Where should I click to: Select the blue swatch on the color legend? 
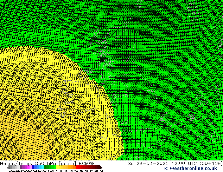(34, 167)
